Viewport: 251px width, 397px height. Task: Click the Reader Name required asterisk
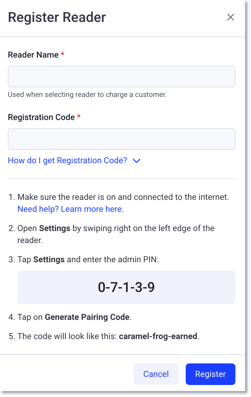(x=62, y=54)
